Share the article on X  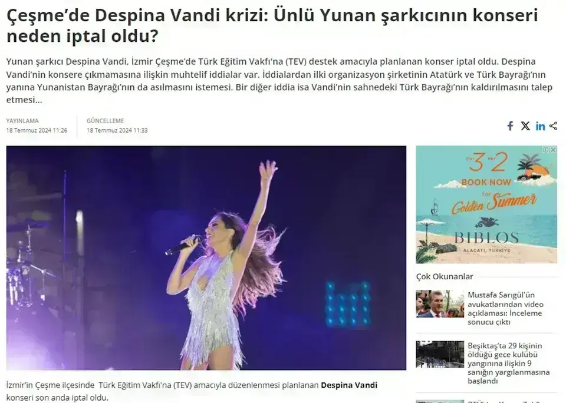click(x=525, y=126)
